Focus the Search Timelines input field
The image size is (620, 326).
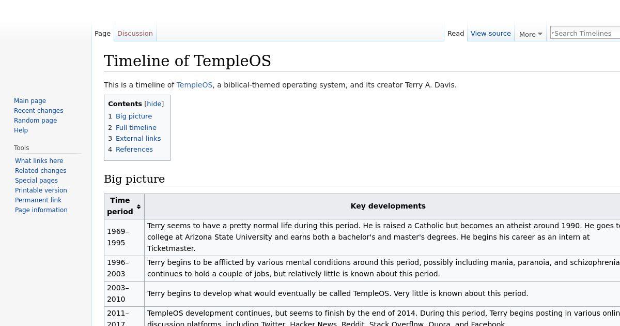(x=585, y=33)
